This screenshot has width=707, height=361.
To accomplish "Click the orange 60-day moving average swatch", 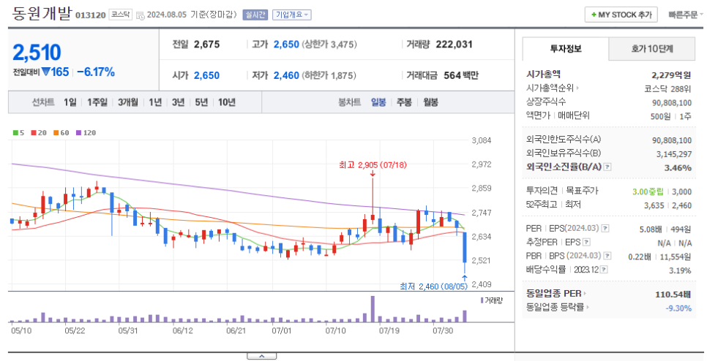I will (x=56, y=133).
